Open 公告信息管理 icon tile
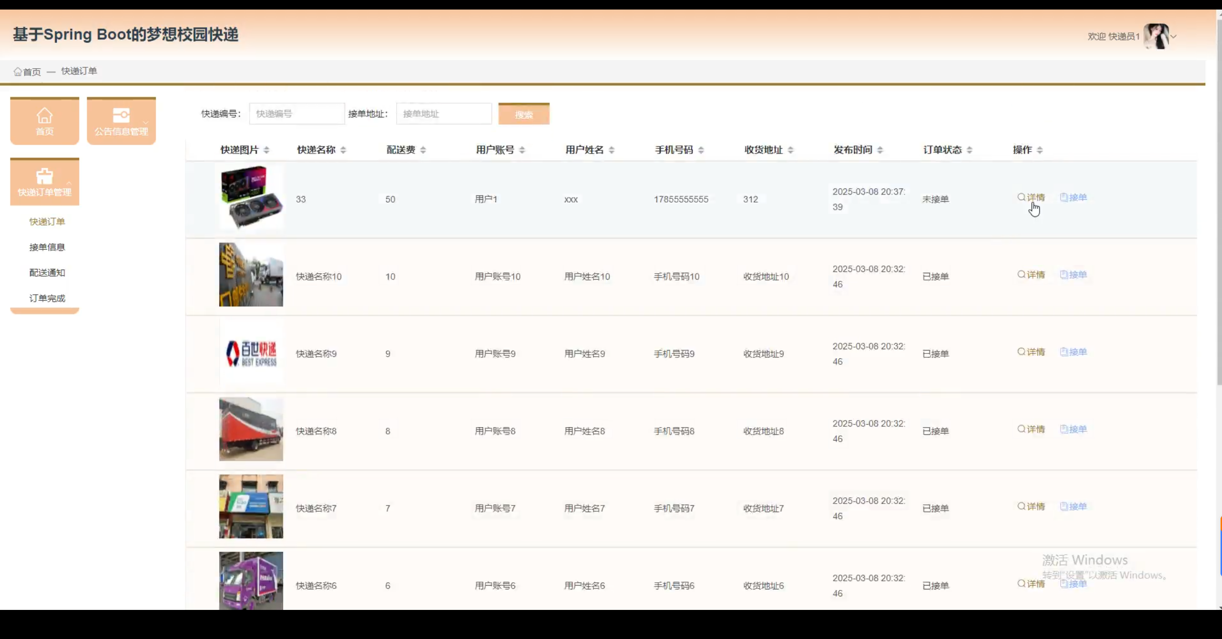 pos(121,121)
